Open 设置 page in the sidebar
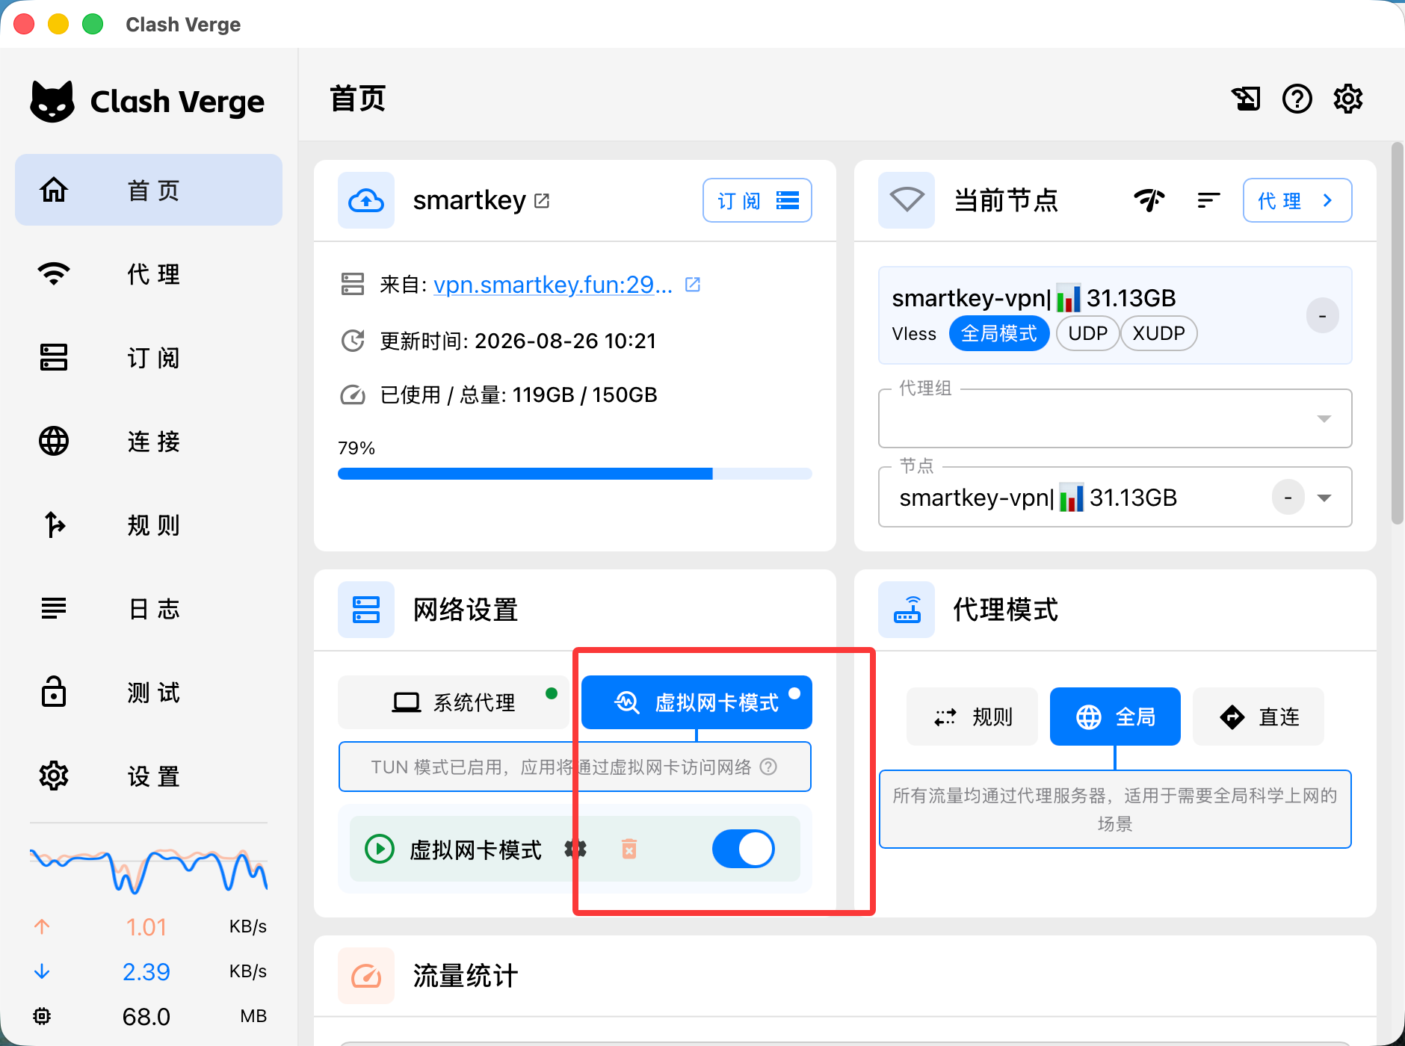The height and width of the screenshot is (1046, 1405). click(149, 776)
